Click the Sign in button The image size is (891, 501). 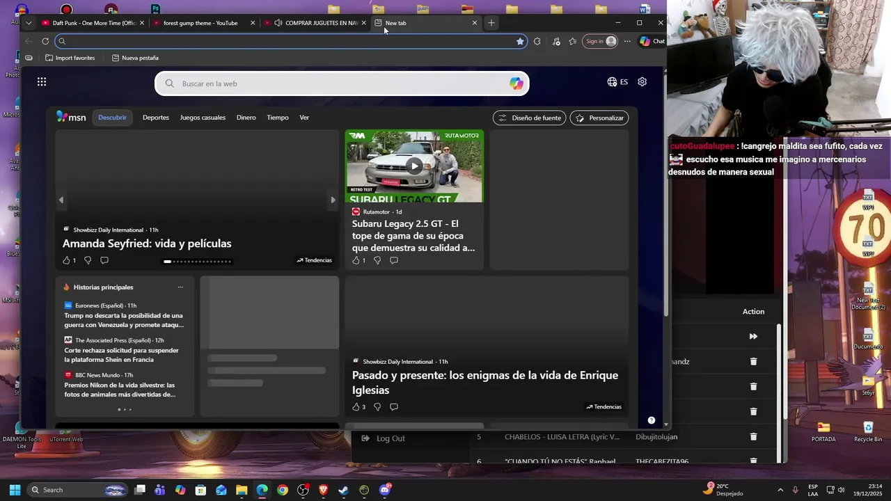pyautogui.click(x=601, y=41)
